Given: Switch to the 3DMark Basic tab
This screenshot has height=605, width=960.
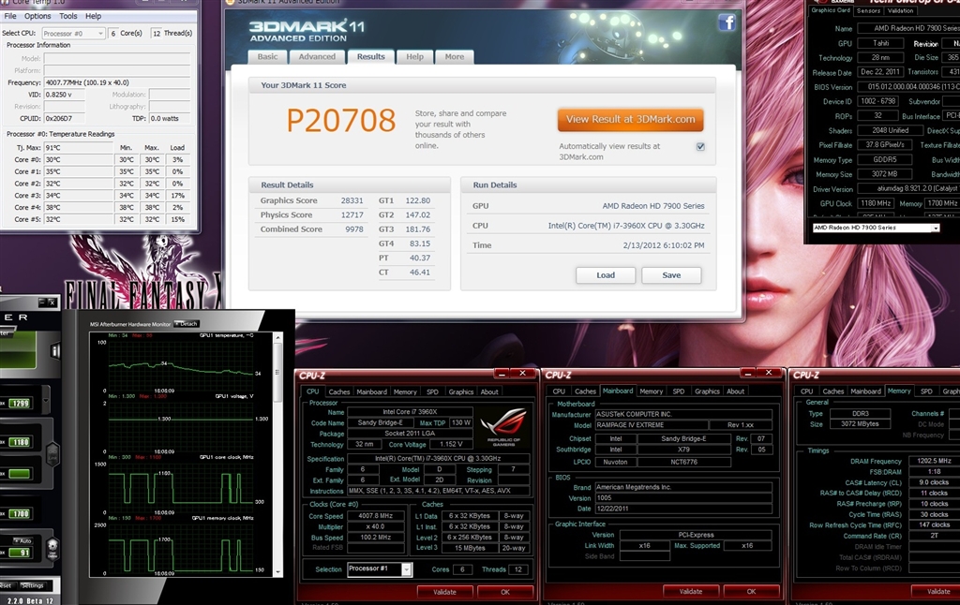Looking at the screenshot, I should pos(267,57).
